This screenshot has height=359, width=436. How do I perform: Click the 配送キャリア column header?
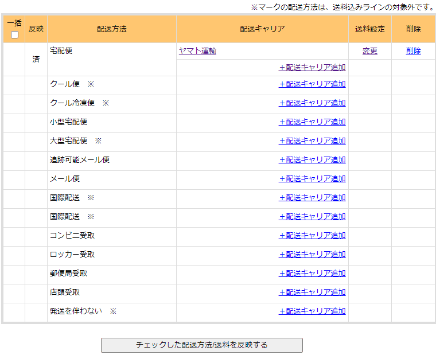(x=262, y=29)
